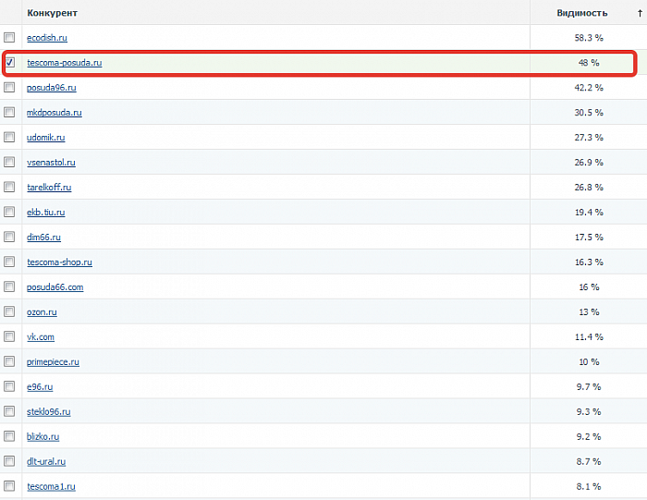Image resolution: width=647 pixels, height=500 pixels.
Task: Tick the steklo96.ru checkbox
Action: (9, 411)
